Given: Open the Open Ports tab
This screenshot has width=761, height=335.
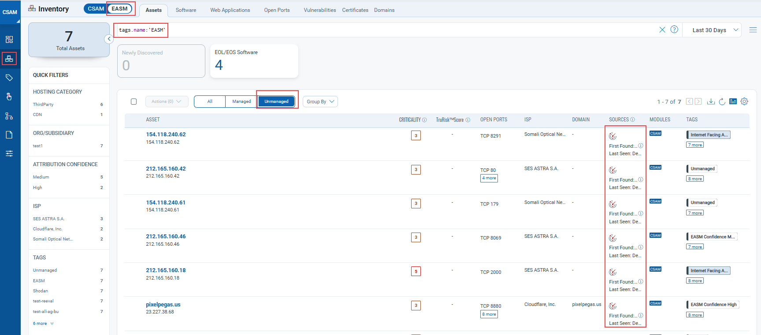Looking at the screenshot, I should point(277,10).
